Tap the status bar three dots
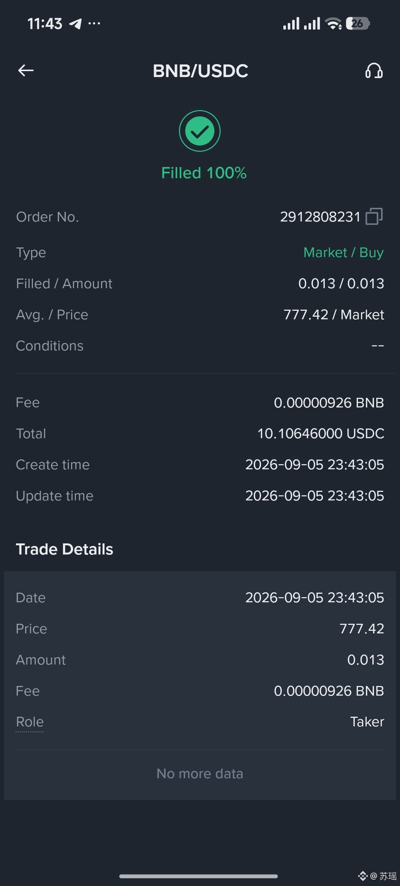 click(94, 24)
